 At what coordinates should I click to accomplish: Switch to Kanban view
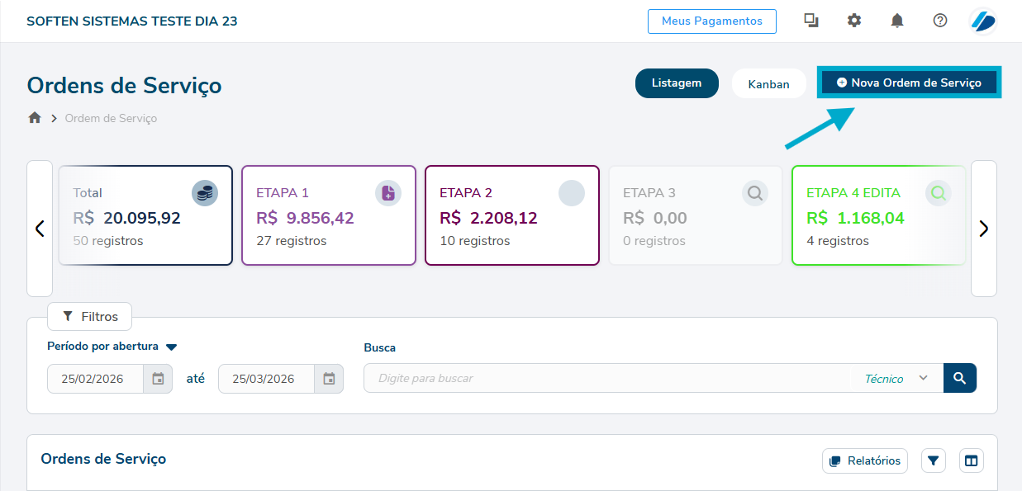(x=768, y=84)
